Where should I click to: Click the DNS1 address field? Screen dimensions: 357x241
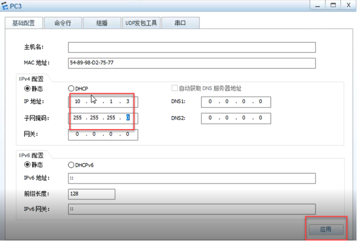235,102
